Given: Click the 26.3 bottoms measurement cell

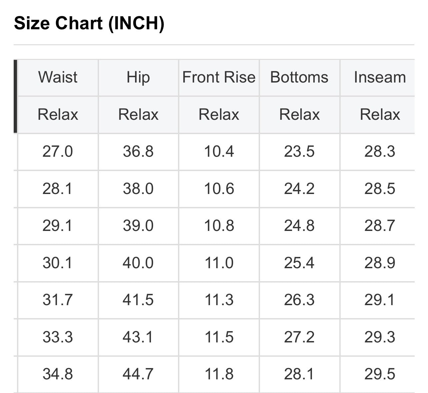Looking at the screenshot, I should tap(299, 300).
